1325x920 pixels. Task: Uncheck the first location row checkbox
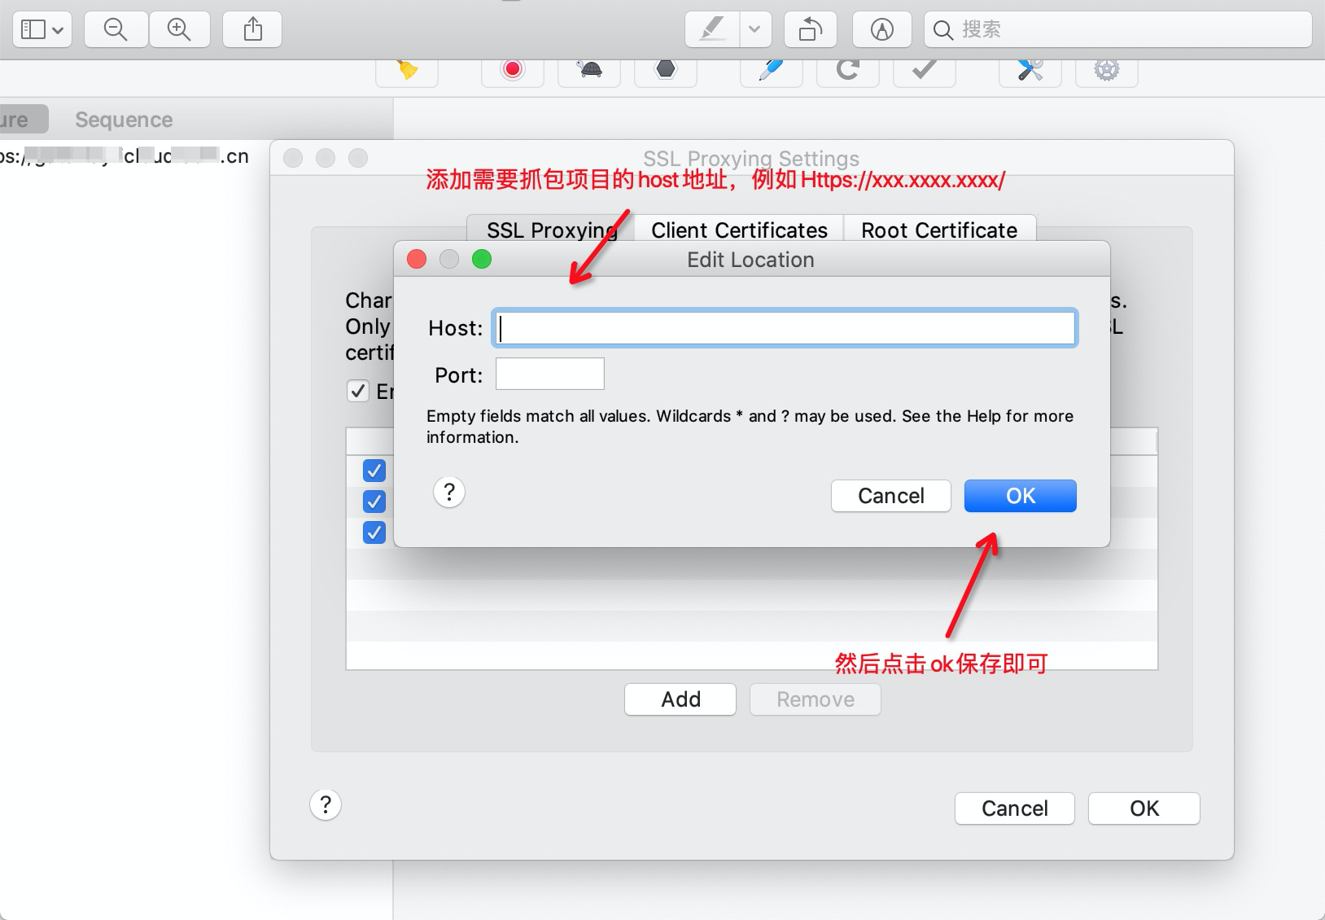(x=374, y=471)
